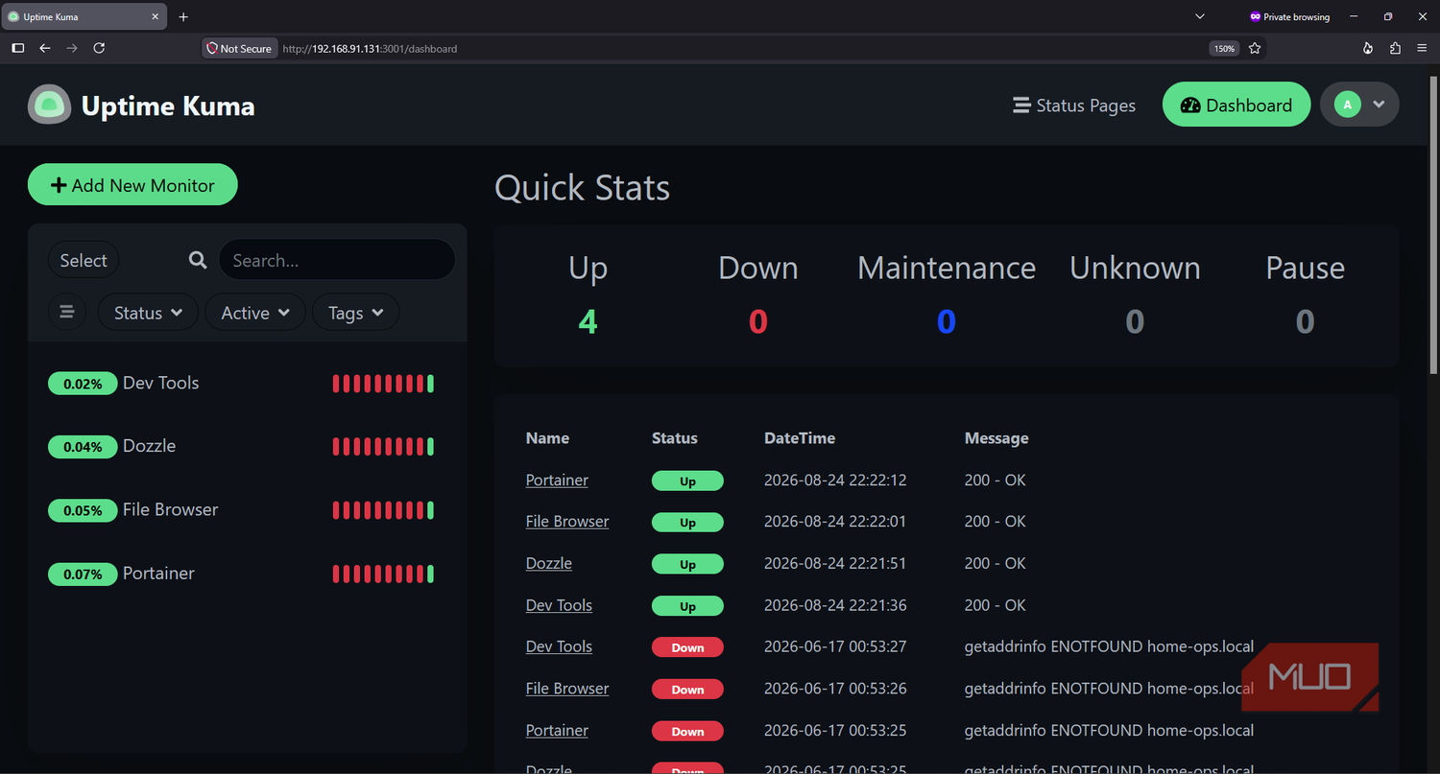
Task: Open the browser Extensions puzzle icon
Action: pyautogui.click(x=1395, y=48)
